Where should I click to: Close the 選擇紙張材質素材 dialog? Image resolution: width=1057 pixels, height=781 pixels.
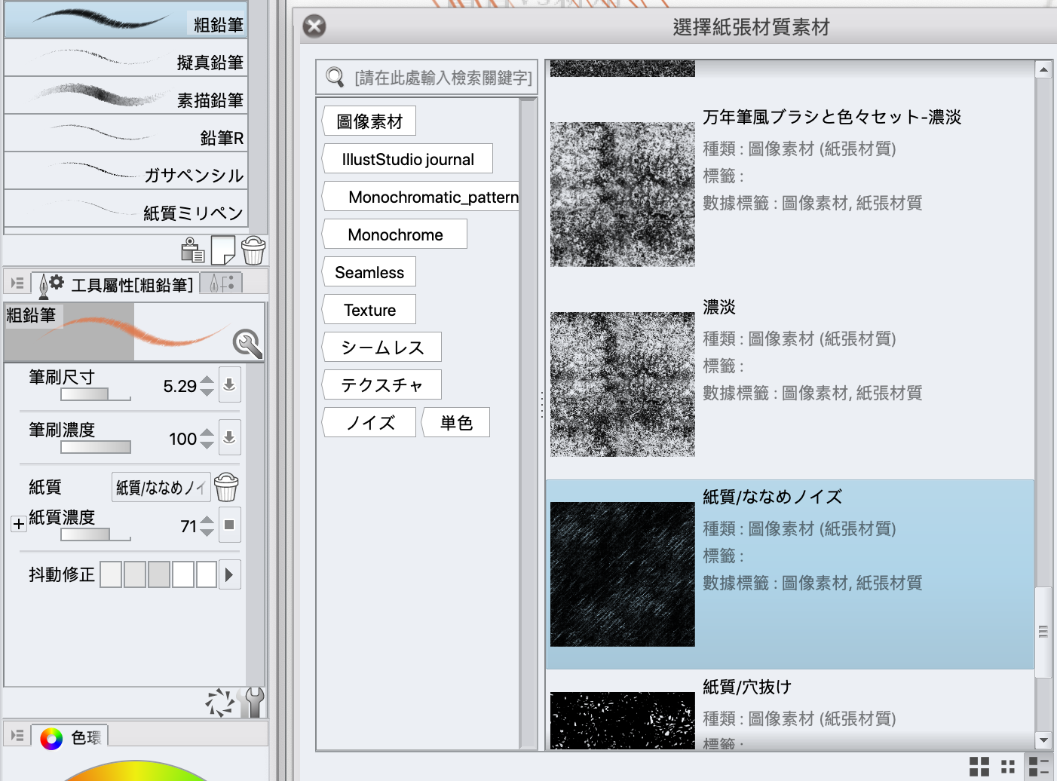click(x=314, y=26)
